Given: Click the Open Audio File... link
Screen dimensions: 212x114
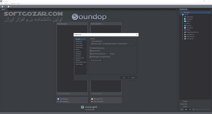Looking at the screenshot, I should click(98, 102).
